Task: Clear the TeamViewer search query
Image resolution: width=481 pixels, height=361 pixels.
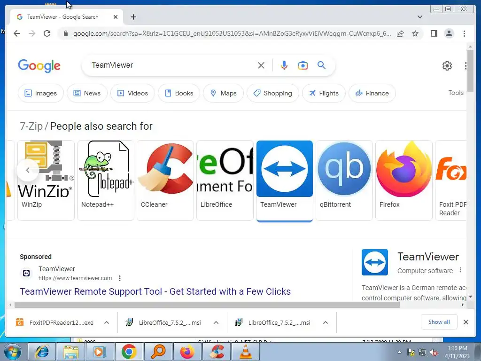Action: point(261,65)
